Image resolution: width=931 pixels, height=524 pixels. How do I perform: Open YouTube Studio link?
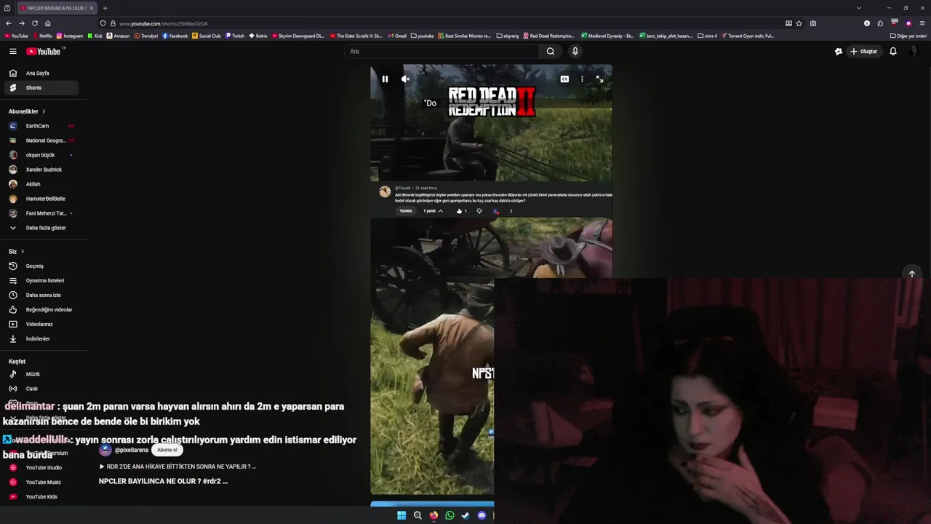[x=41, y=467]
